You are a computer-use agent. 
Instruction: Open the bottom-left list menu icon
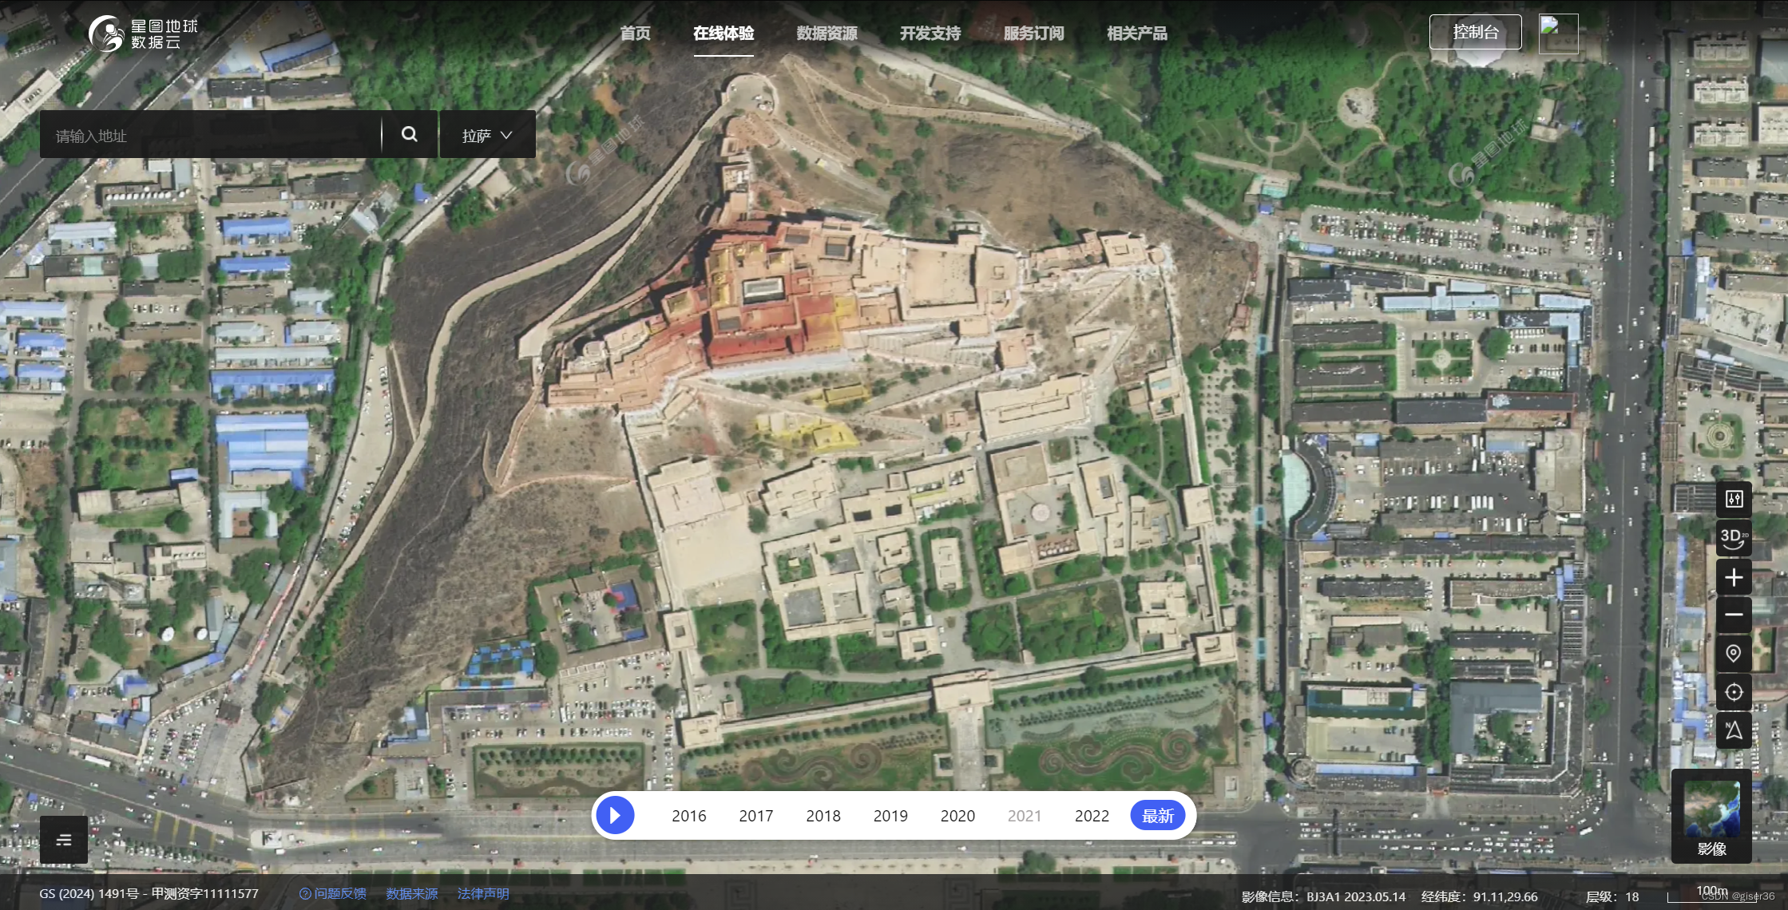(x=64, y=840)
